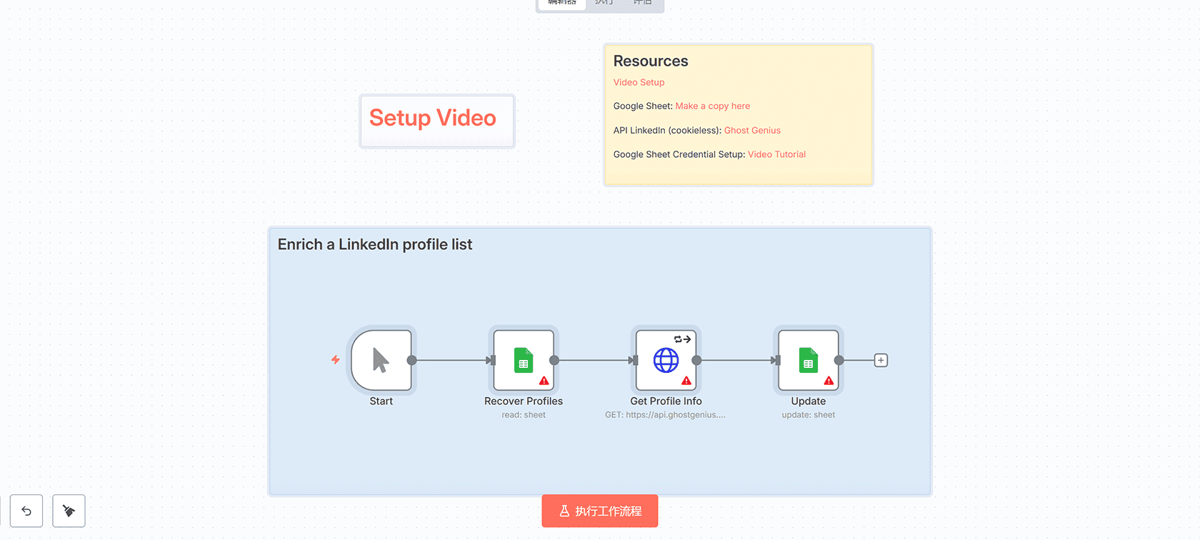The width and height of the screenshot is (1200, 540).
Task: Click loop arrows icon on Get Profile Info
Action: [682, 339]
